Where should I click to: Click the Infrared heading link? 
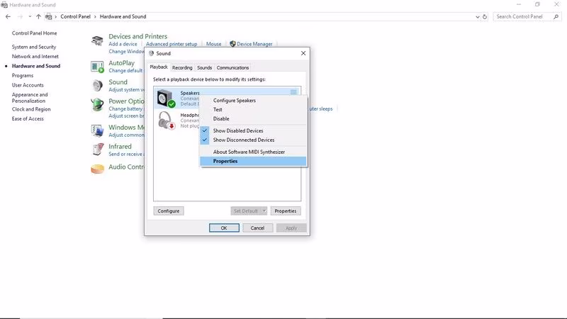click(x=120, y=147)
